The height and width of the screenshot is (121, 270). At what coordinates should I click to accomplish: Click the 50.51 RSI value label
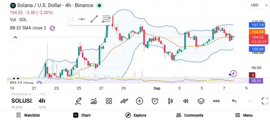[x=256, y=81]
